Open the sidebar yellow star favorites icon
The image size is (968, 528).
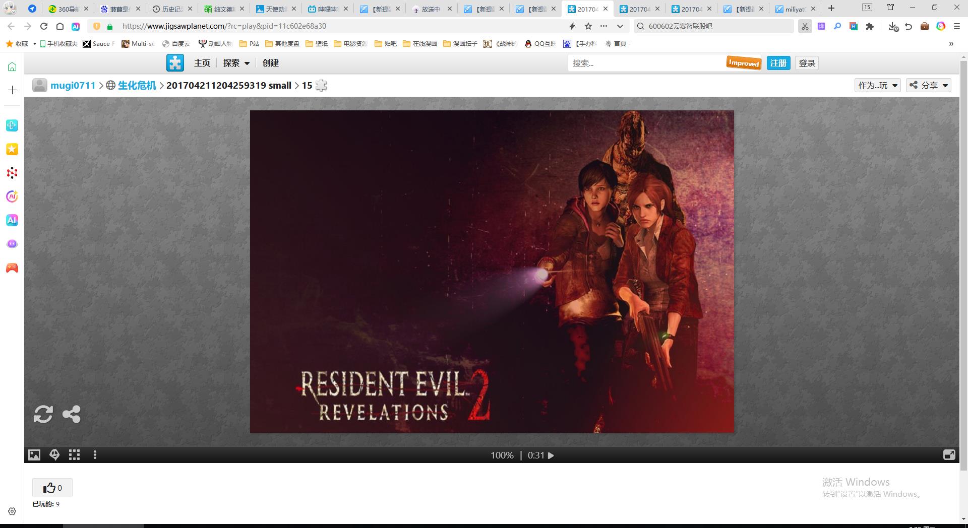coord(12,149)
